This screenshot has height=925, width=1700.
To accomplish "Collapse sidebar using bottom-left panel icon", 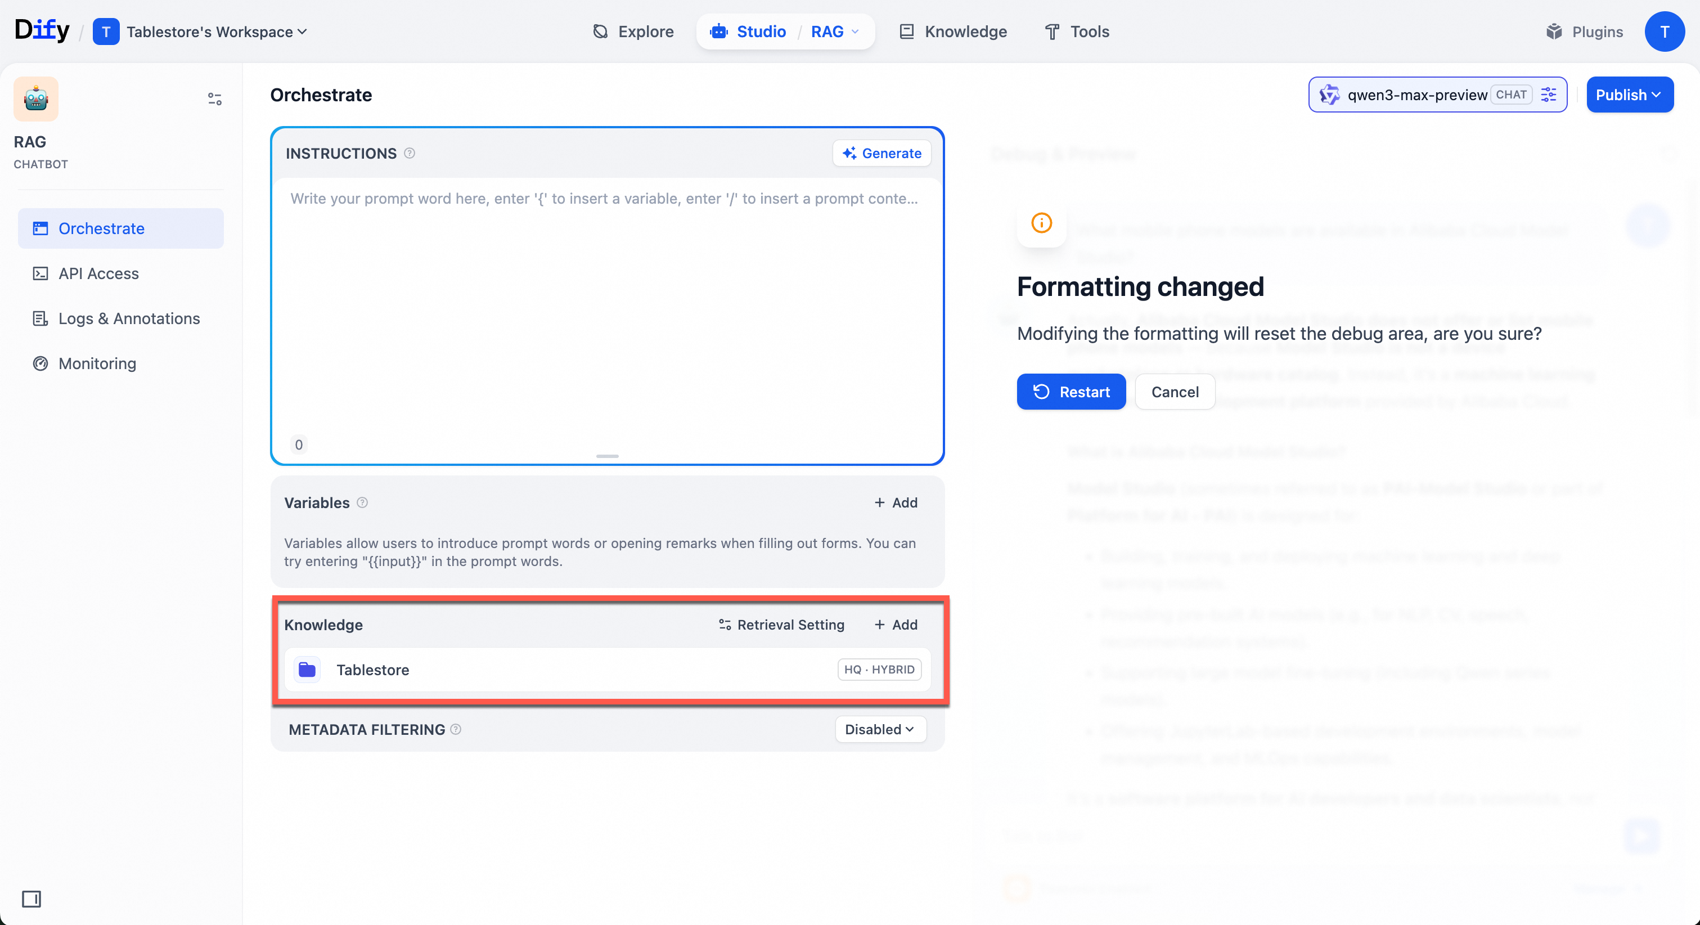I will pos(31,899).
